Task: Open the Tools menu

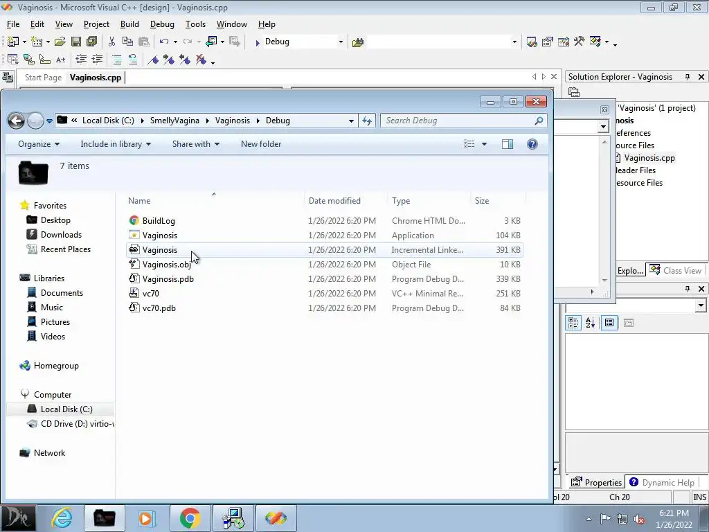Action: 195,24
